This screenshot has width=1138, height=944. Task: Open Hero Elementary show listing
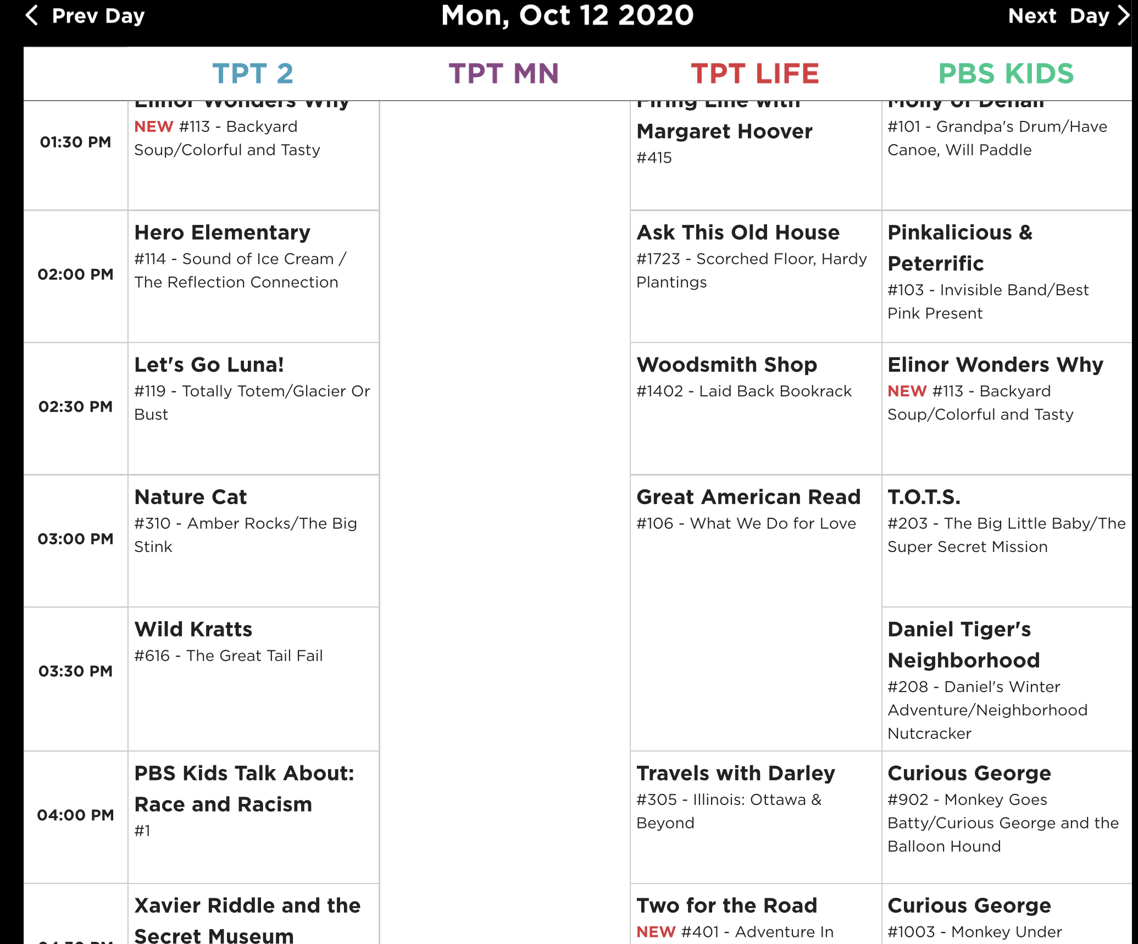pos(223,233)
